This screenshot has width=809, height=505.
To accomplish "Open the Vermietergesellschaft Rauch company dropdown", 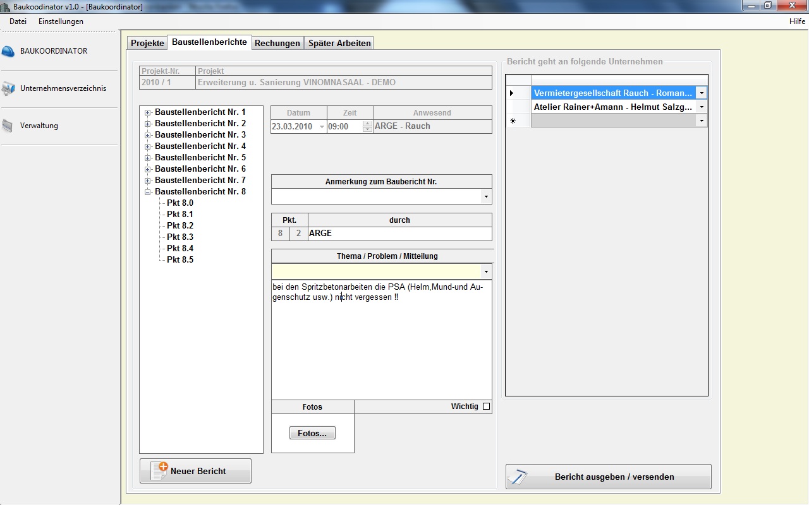I will coord(702,93).
